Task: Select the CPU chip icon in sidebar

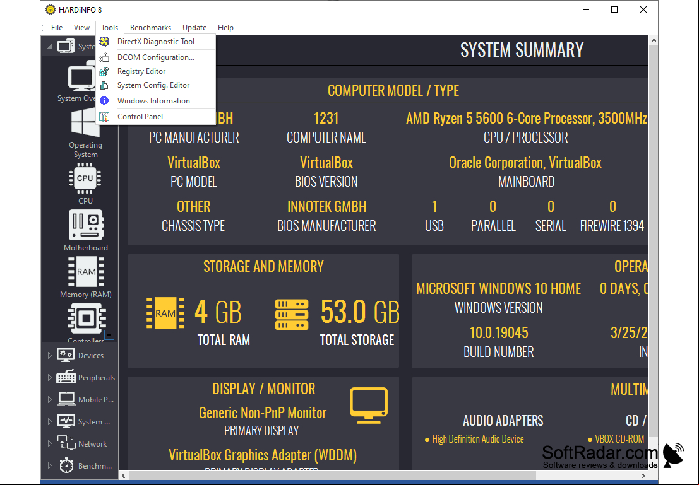Action: [x=85, y=178]
